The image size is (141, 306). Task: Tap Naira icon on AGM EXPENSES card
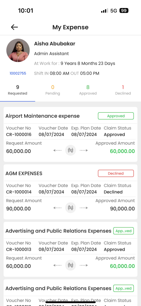pos(70,208)
